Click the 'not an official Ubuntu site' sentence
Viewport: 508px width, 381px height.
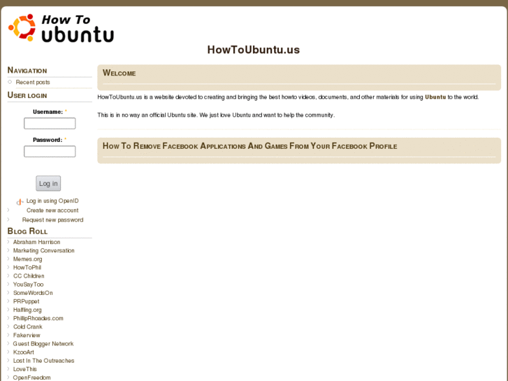[147, 115]
